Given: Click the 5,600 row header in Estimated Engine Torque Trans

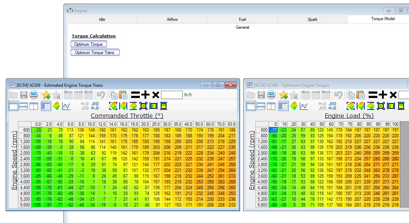Looking at the screenshot, I should (x=25, y=205).
